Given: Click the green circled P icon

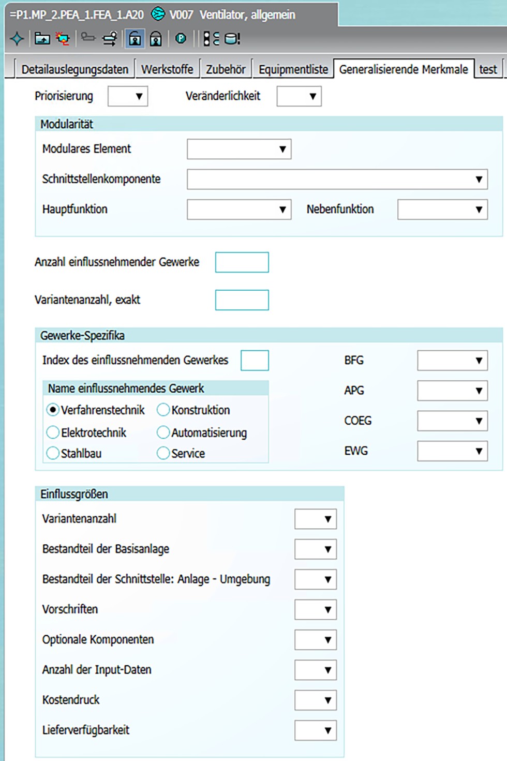Looking at the screenshot, I should click(x=181, y=38).
